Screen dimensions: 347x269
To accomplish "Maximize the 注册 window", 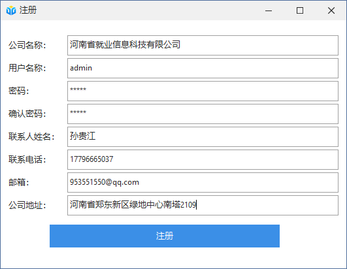I will 300,10.
